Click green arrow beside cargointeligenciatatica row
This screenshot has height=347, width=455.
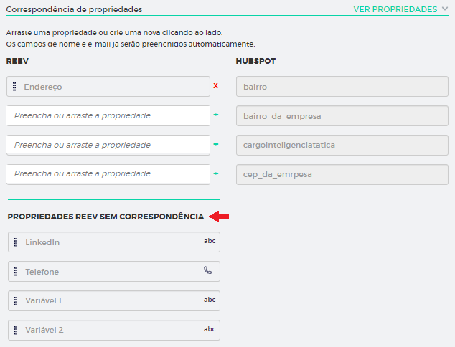click(x=215, y=145)
